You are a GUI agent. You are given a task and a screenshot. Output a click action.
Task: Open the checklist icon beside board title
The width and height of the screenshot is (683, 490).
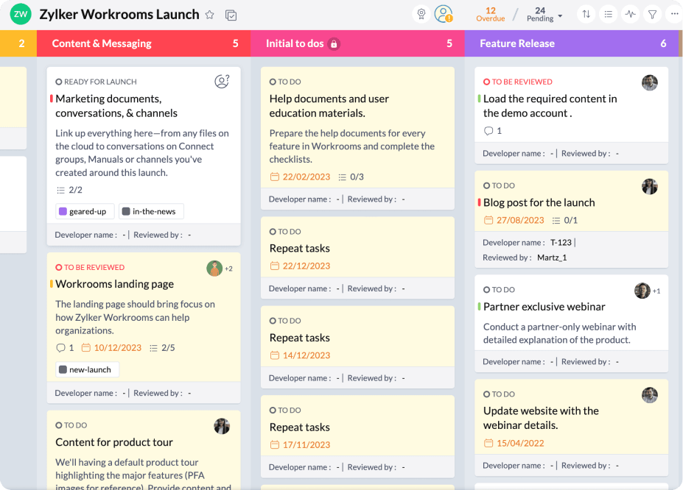(231, 15)
